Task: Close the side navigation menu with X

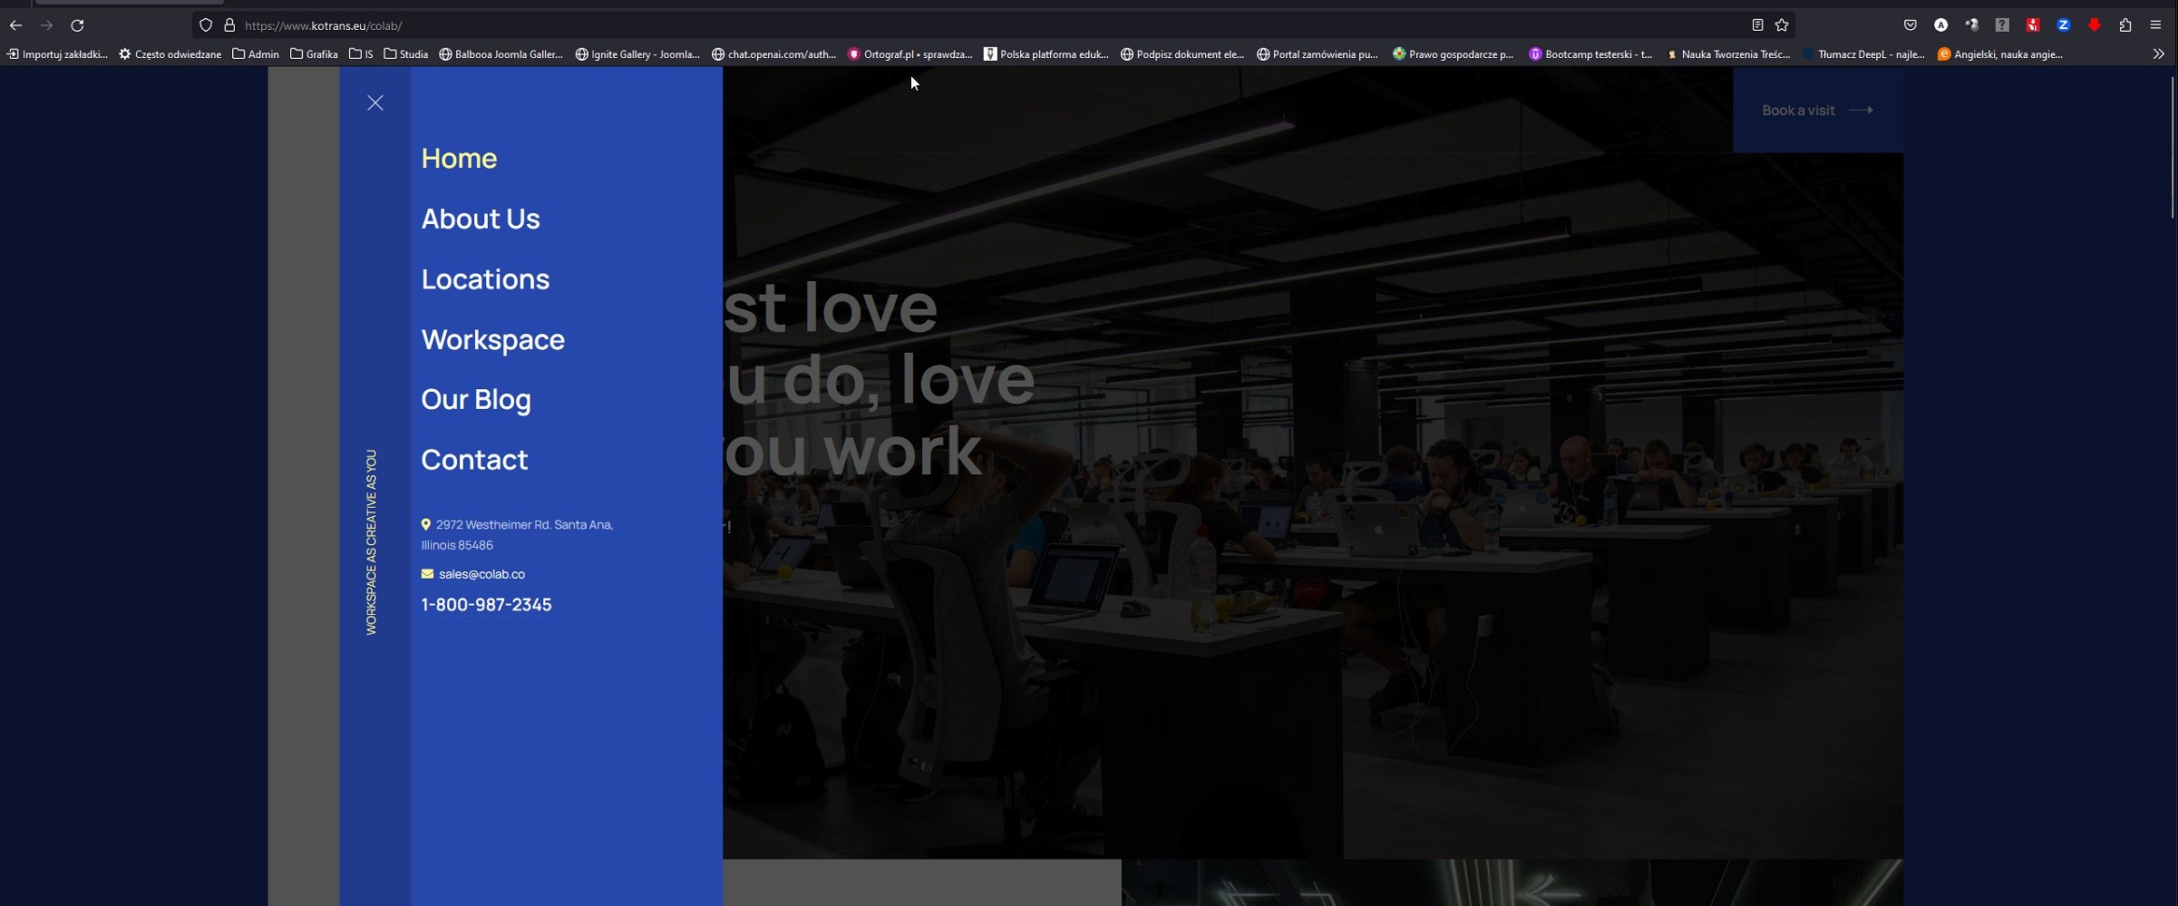Action: pyautogui.click(x=374, y=103)
